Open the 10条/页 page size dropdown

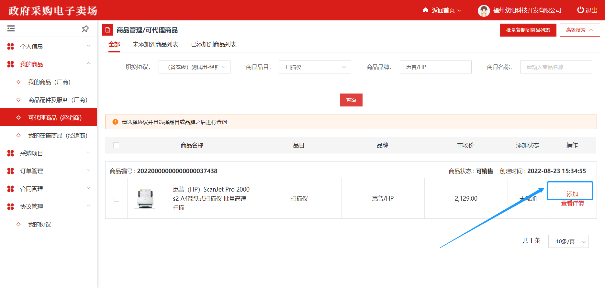[568, 241]
